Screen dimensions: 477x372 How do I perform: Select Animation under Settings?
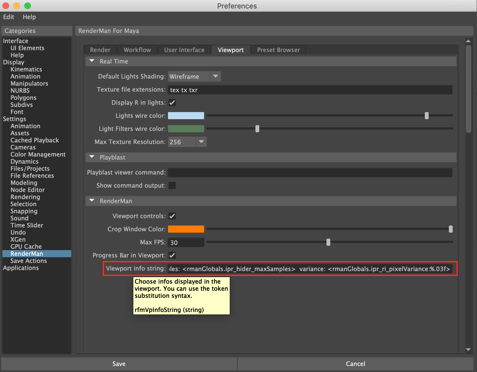25,126
